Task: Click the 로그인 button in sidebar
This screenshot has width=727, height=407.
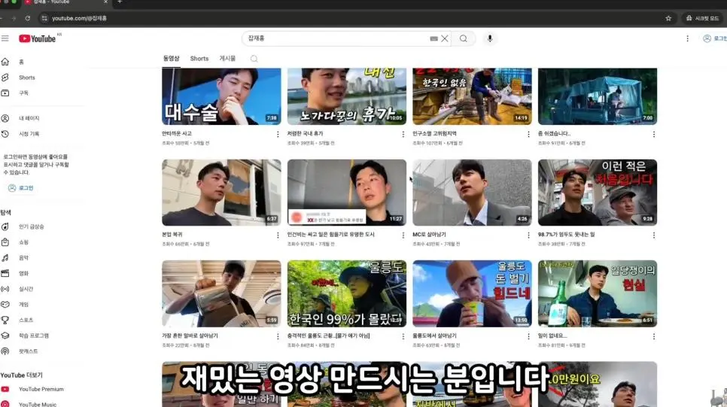Action: pyautogui.click(x=21, y=187)
